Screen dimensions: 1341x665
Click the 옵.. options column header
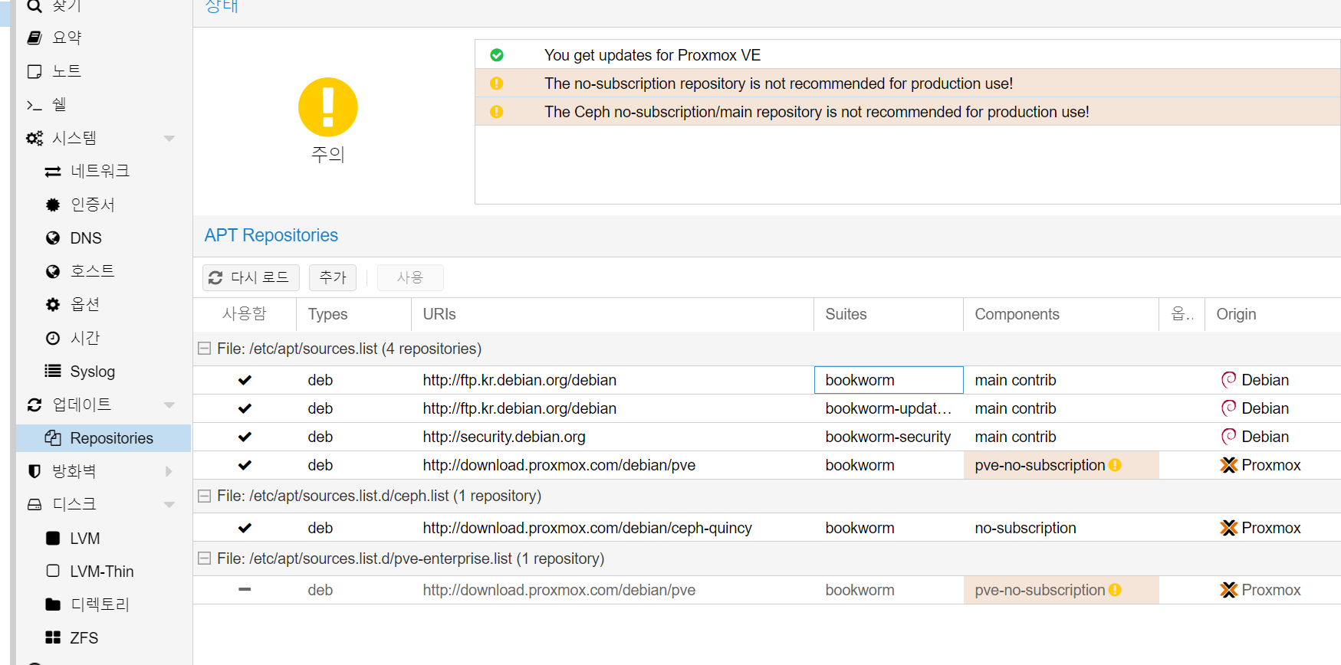pos(1182,314)
